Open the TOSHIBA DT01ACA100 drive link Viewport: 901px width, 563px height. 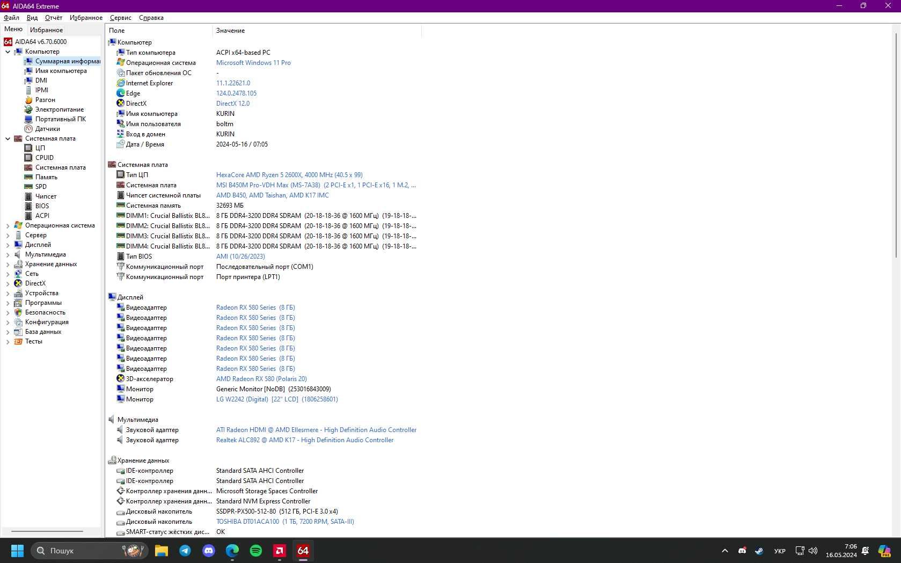click(x=285, y=522)
